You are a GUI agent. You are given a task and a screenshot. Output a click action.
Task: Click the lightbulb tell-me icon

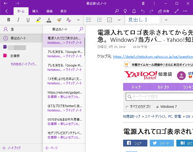pos(125,11)
